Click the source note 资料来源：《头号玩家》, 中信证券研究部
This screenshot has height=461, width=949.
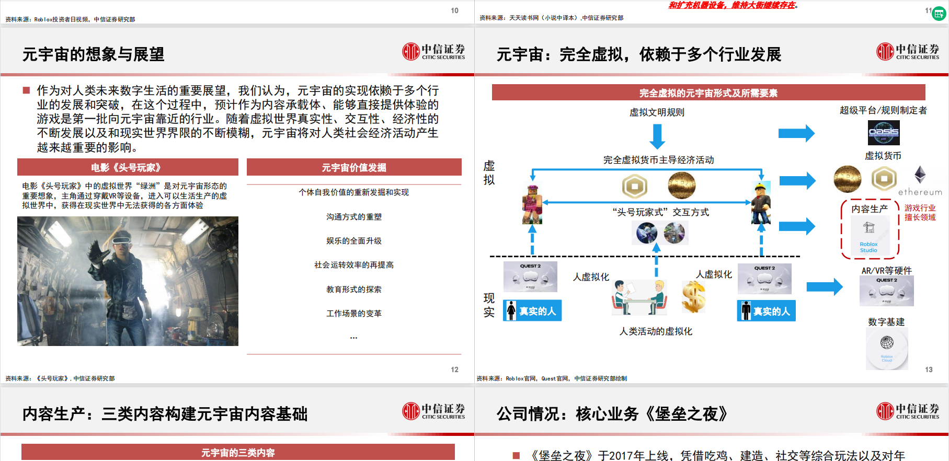point(60,378)
